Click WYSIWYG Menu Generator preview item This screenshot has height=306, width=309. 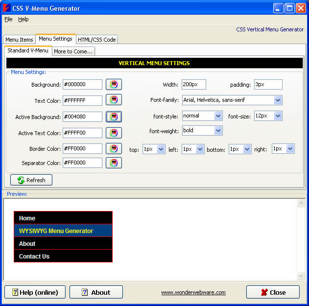tap(56, 231)
